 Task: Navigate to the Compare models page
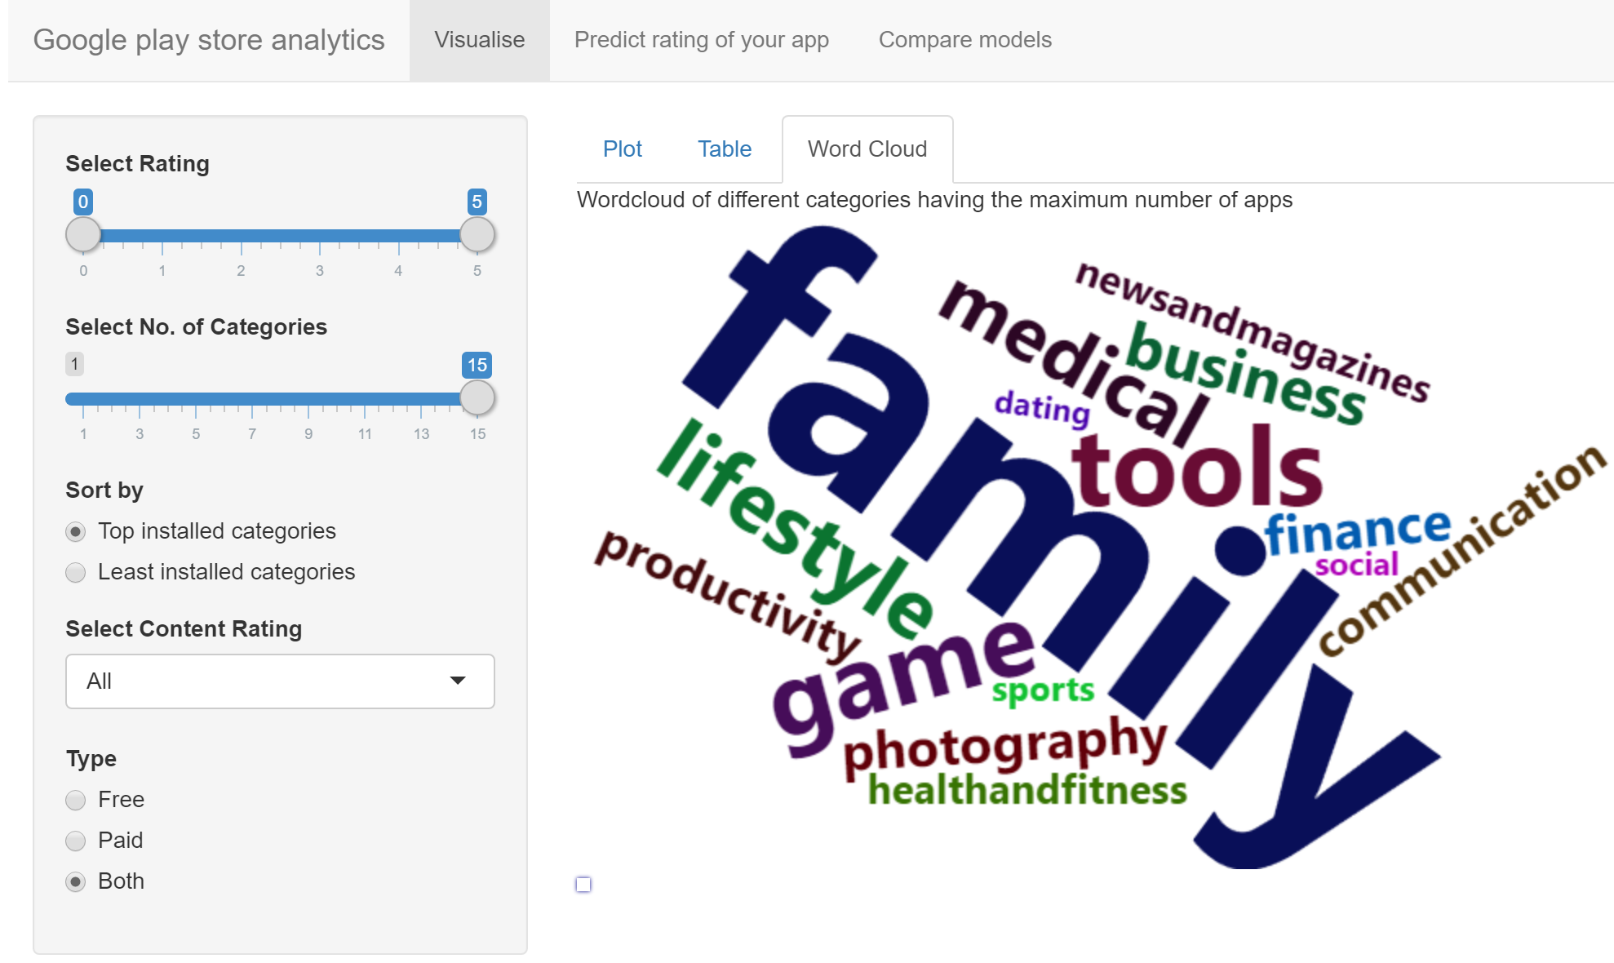965,39
